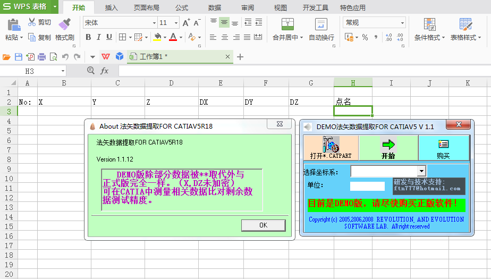Click the open folder icon

point(6,57)
